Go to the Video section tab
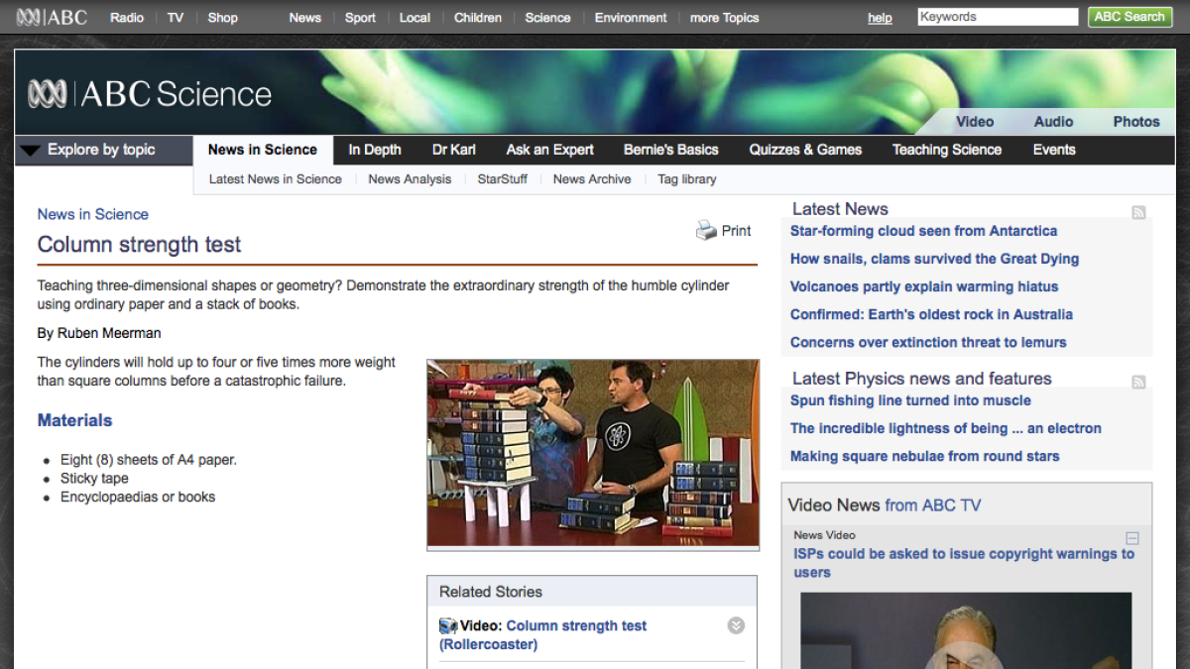Image resolution: width=1190 pixels, height=669 pixels. (974, 122)
